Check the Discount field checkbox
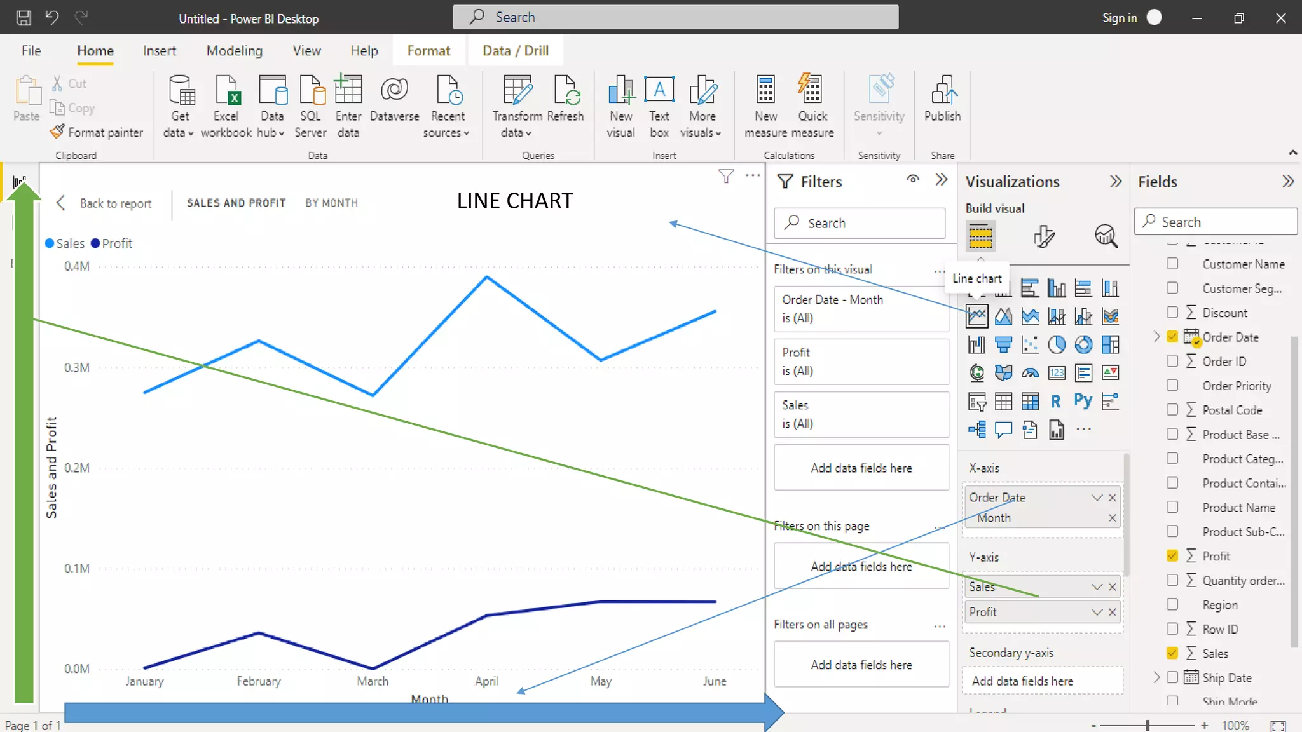Screen dimensions: 1302x732 pyautogui.click(x=1172, y=313)
